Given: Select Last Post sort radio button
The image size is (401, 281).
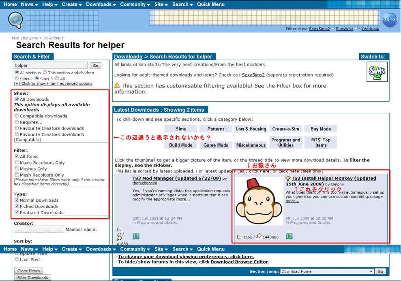Looking at the screenshot, I should (x=17, y=259).
